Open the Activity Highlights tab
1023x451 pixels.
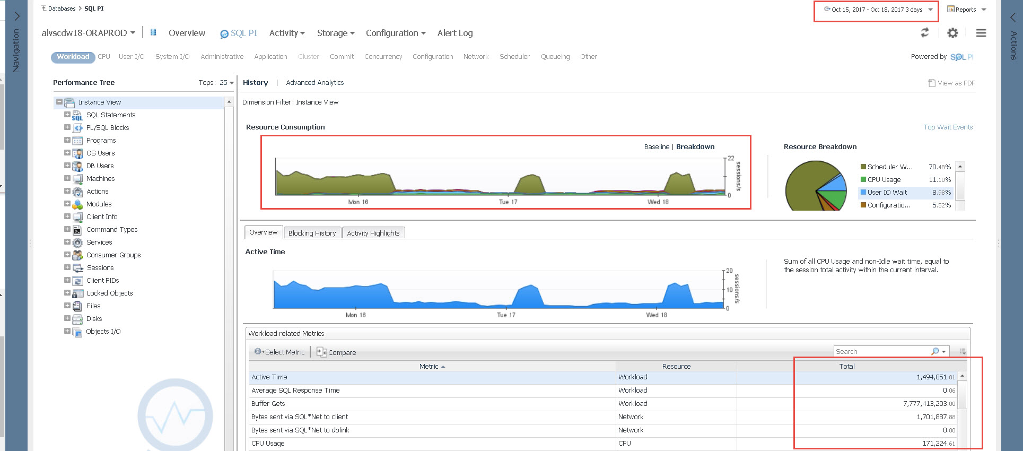coord(373,233)
